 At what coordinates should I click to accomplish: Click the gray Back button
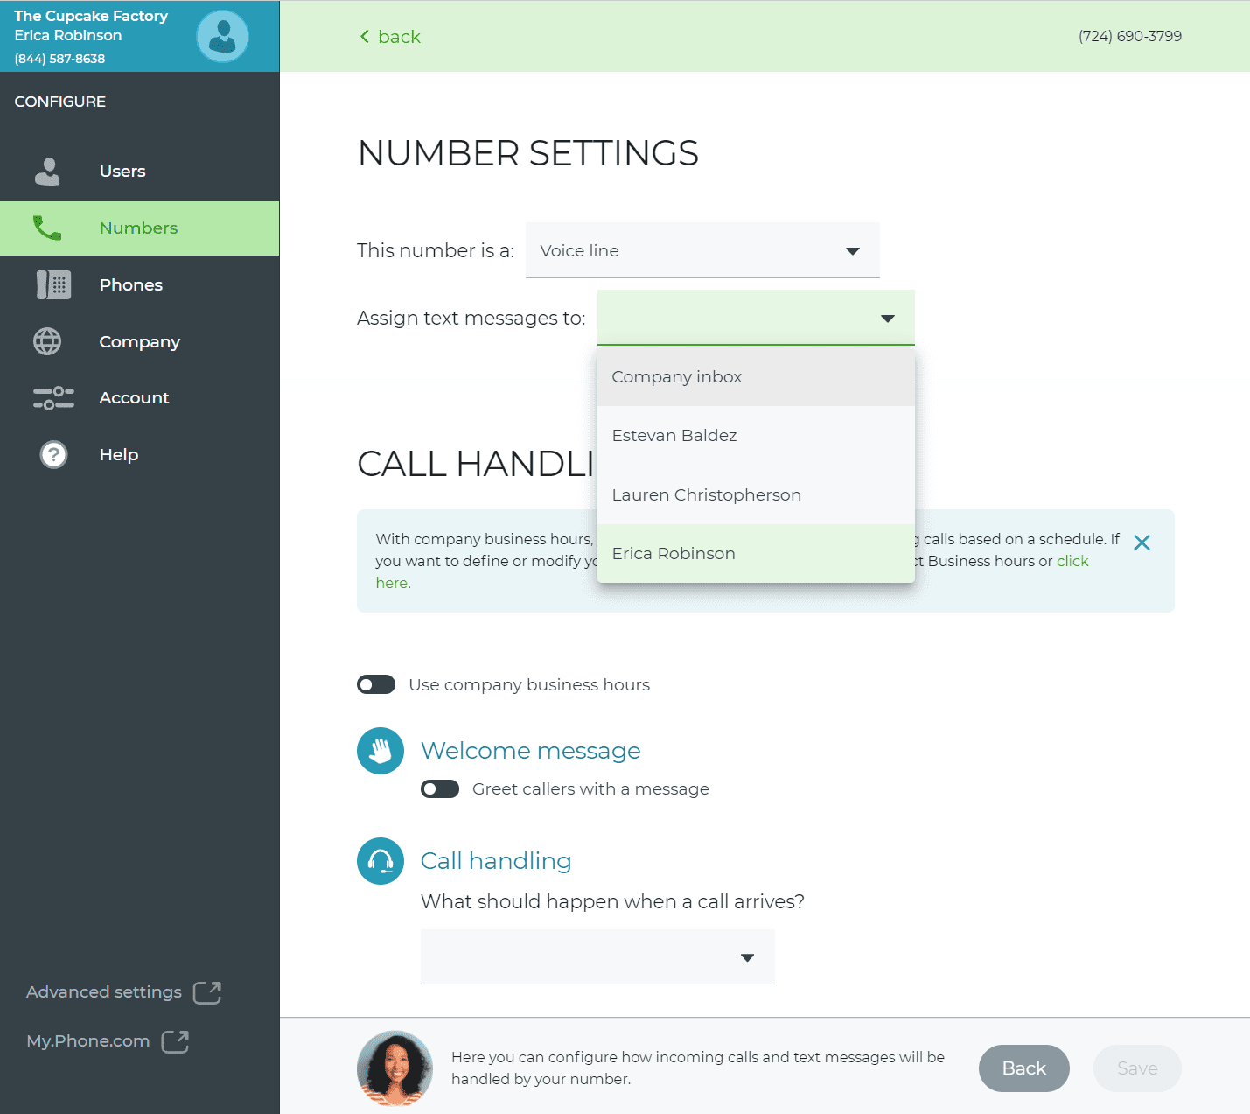1023,1068
